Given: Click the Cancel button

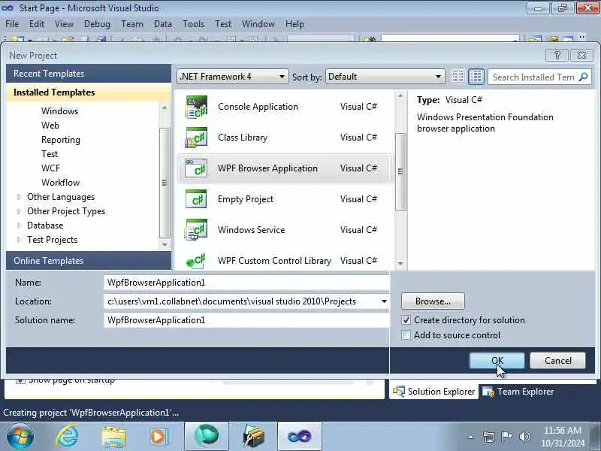Looking at the screenshot, I should coord(557,361).
